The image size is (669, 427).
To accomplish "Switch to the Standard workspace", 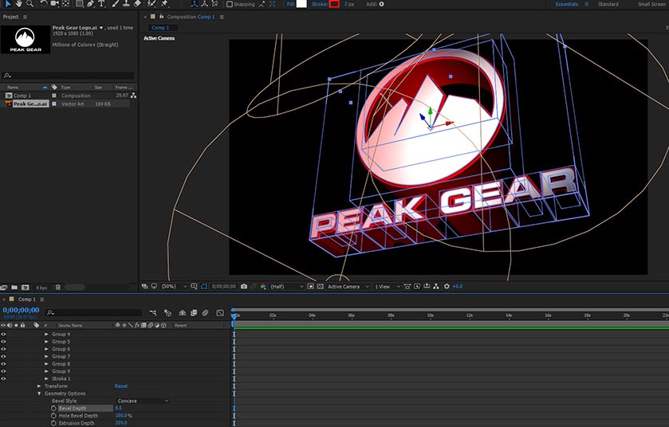I will [x=608, y=4].
